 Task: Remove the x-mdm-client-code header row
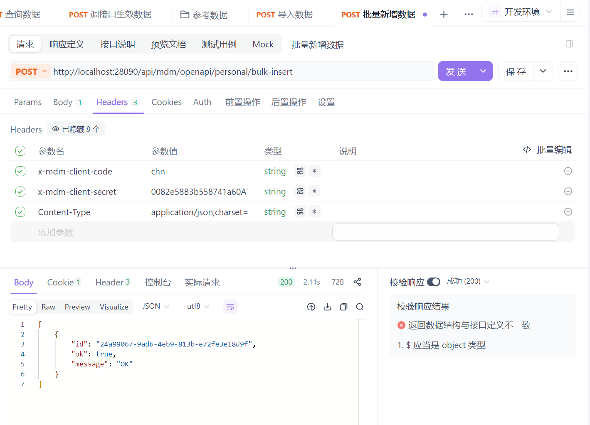[568, 171]
